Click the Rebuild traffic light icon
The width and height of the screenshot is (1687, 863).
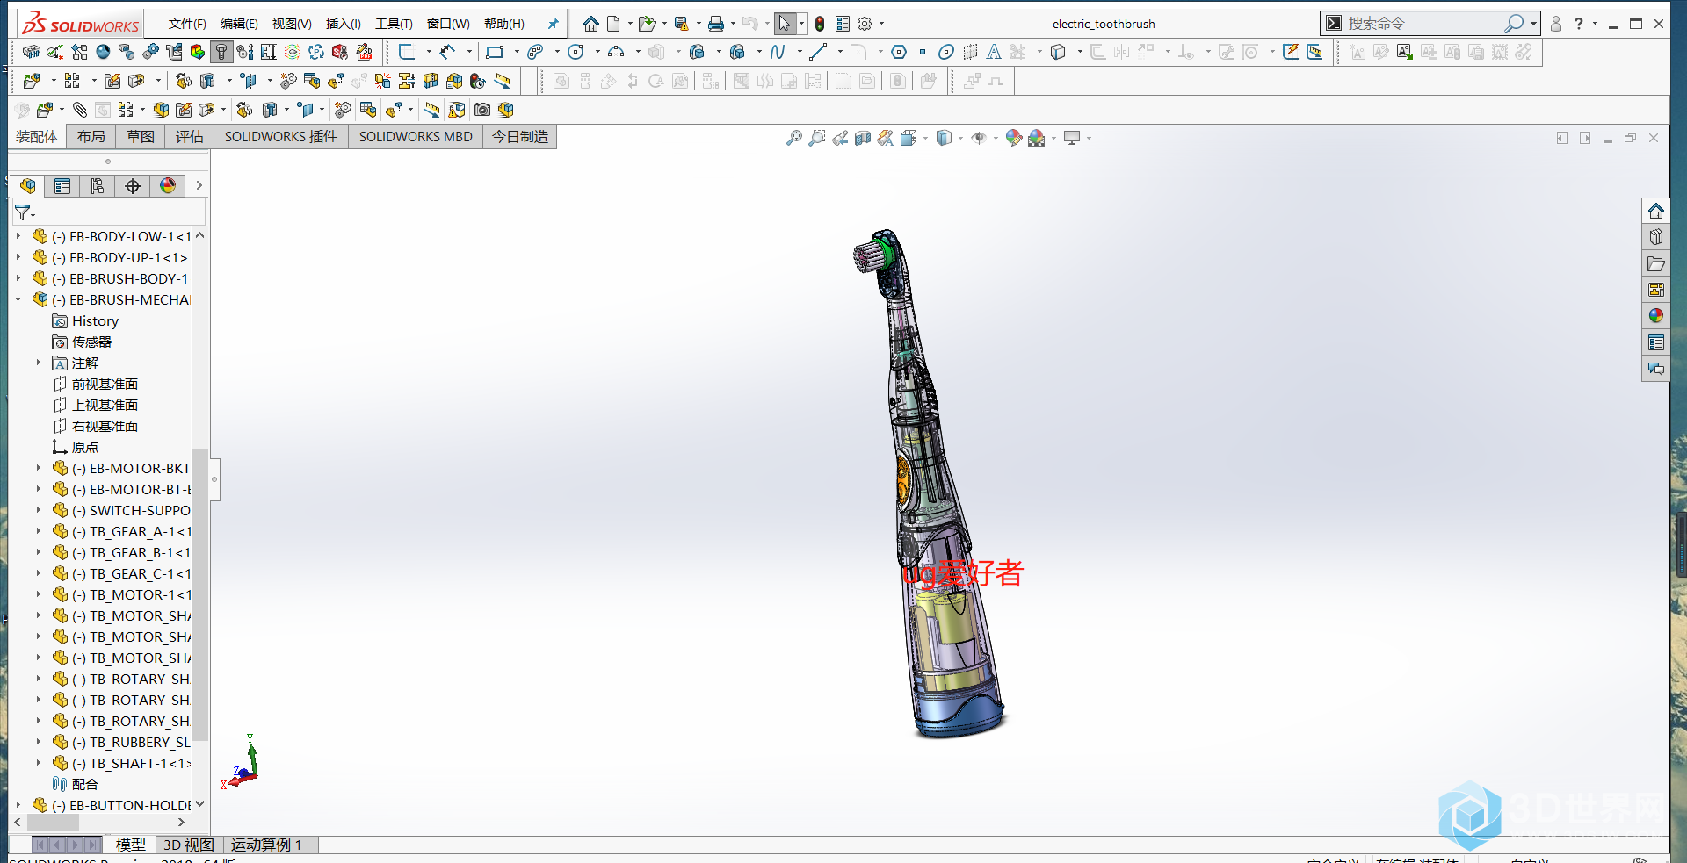[820, 24]
